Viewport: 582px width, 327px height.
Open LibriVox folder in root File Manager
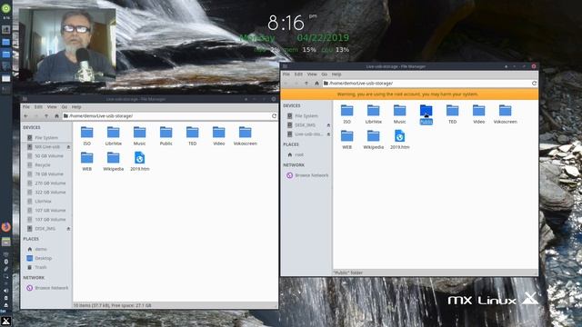[374, 114]
